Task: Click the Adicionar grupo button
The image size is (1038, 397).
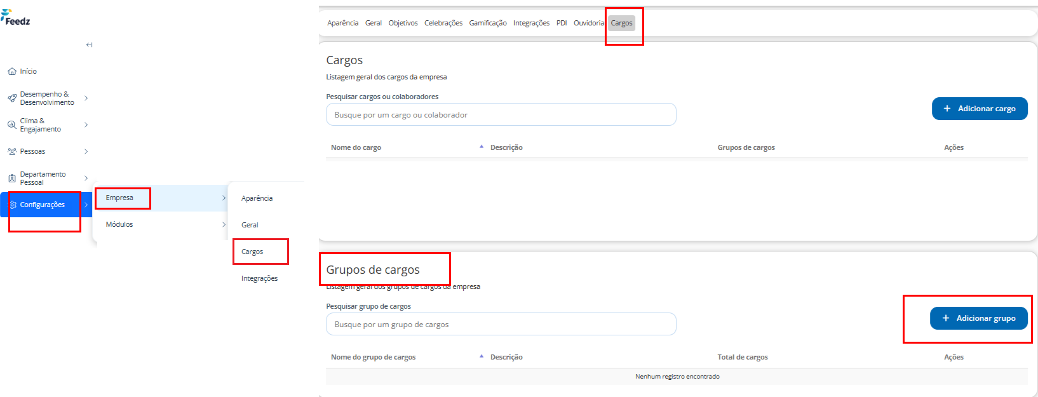Action: pyautogui.click(x=979, y=318)
